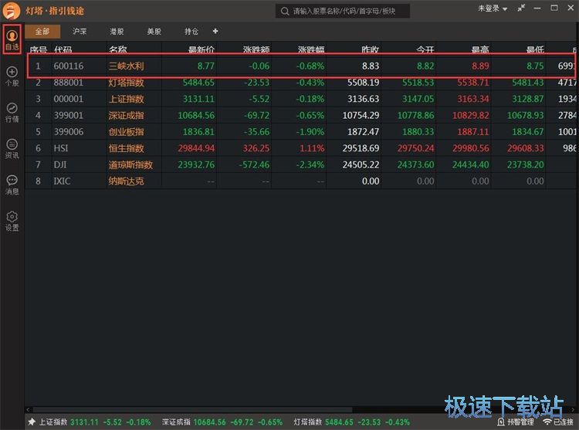This screenshot has width=579, height=430.
Task: Open the 行情 market sidebar icon
Action: [x=12, y=113]
